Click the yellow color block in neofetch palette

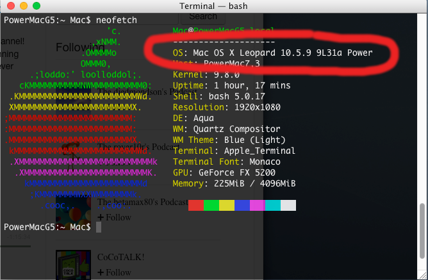[227, 205]
